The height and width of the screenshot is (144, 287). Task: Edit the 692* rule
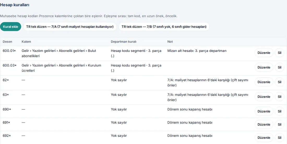(x=264, y=138)
